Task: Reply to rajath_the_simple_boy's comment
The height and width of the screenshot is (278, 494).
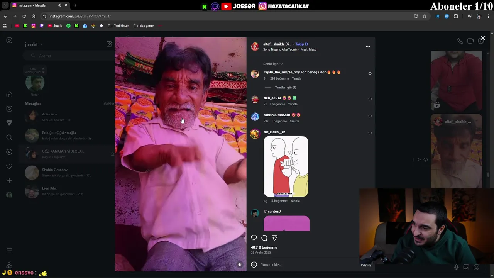Action: (296, 78)
